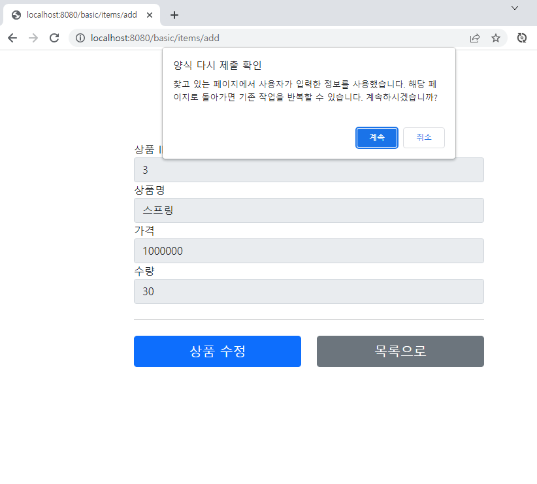The height and width of the screenshot is (484, 537).
Task: Confirm resubmission with the 계속 button
Action: coord(377,138)
